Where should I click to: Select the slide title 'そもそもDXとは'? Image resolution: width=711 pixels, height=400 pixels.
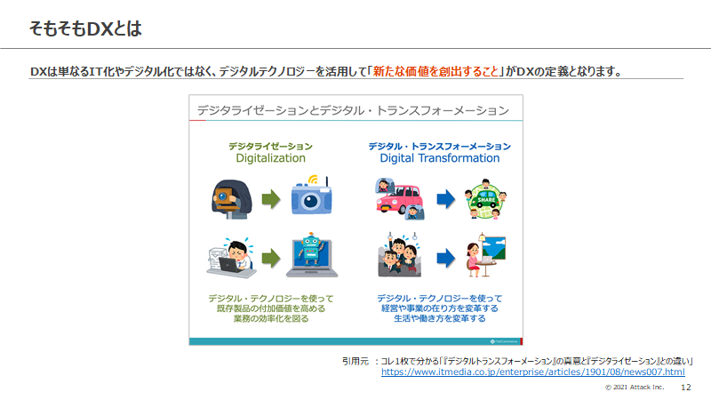(85, 28)
